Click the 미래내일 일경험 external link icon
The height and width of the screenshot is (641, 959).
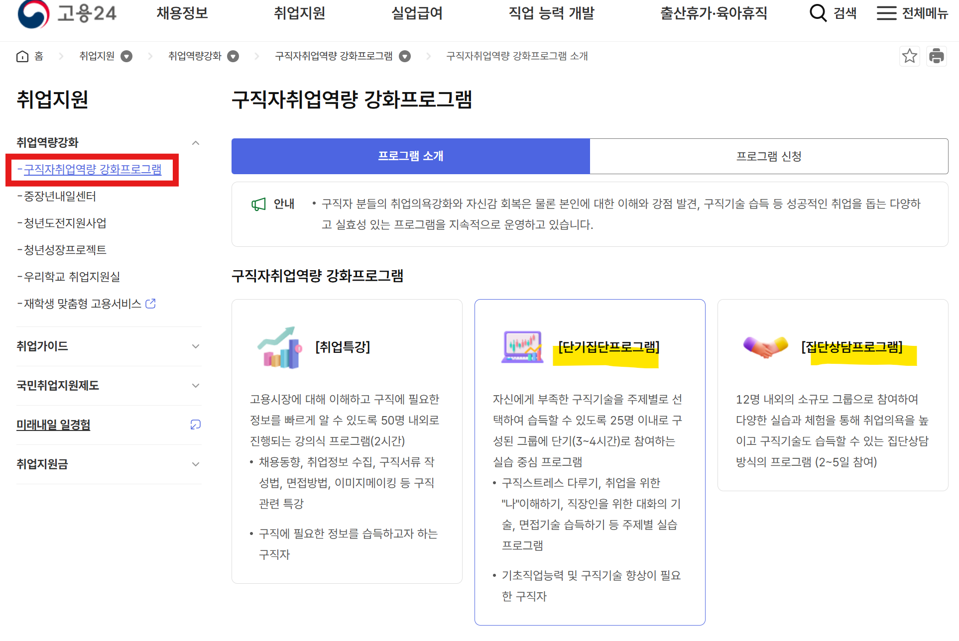(x=195, y=425)
